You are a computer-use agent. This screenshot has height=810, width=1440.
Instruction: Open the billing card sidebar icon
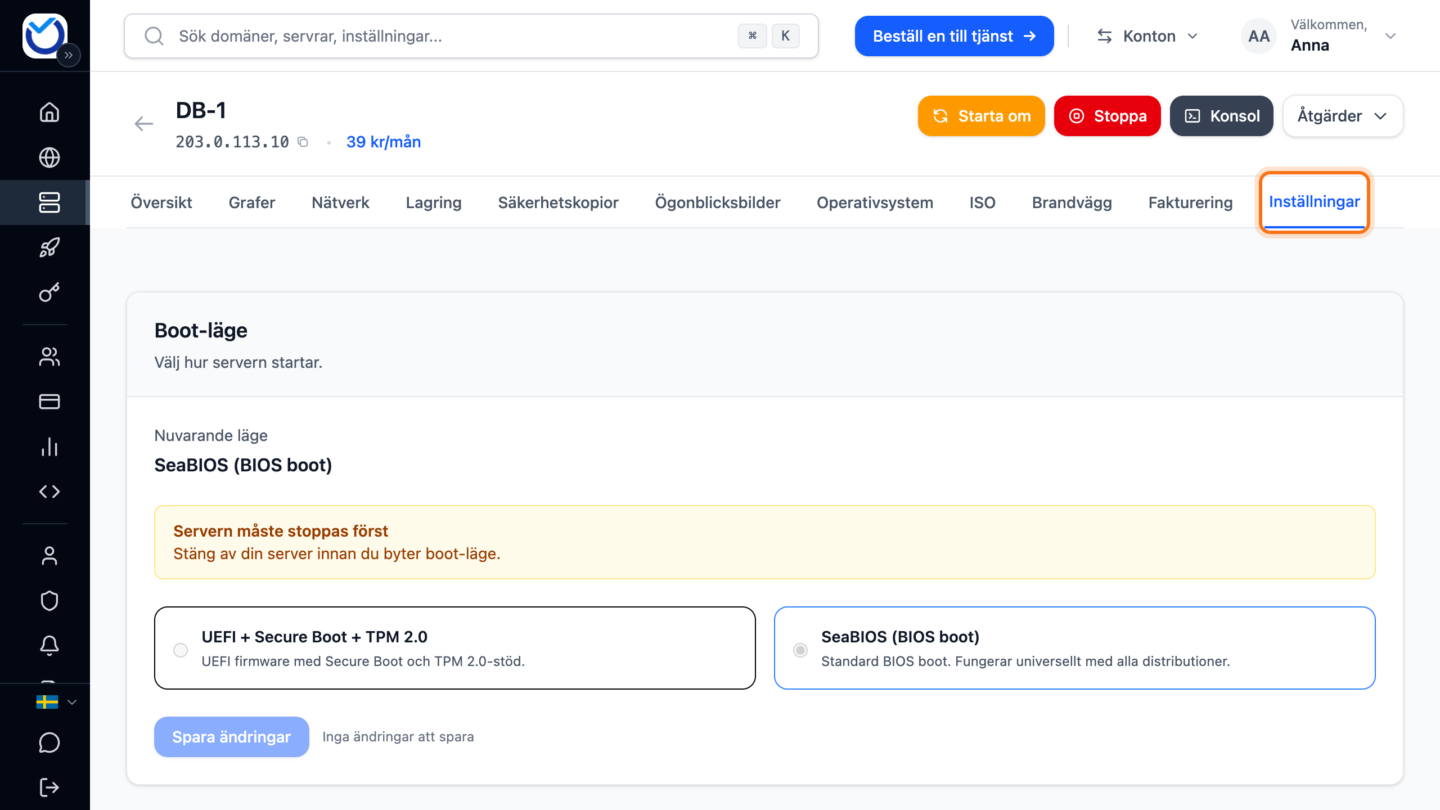click(49, 402)
